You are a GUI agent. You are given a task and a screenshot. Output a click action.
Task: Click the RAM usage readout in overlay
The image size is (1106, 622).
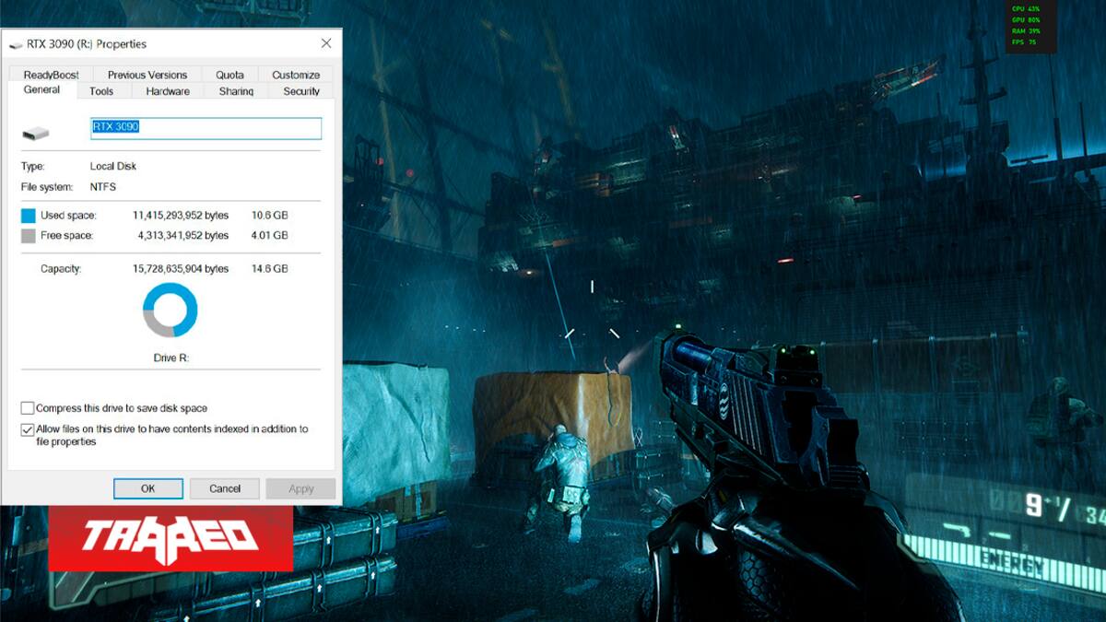(1027, 31)
